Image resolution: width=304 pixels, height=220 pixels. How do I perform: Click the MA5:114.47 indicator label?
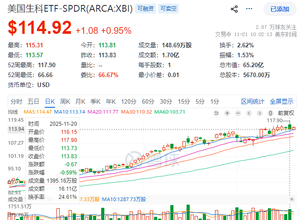coord(37,112)
